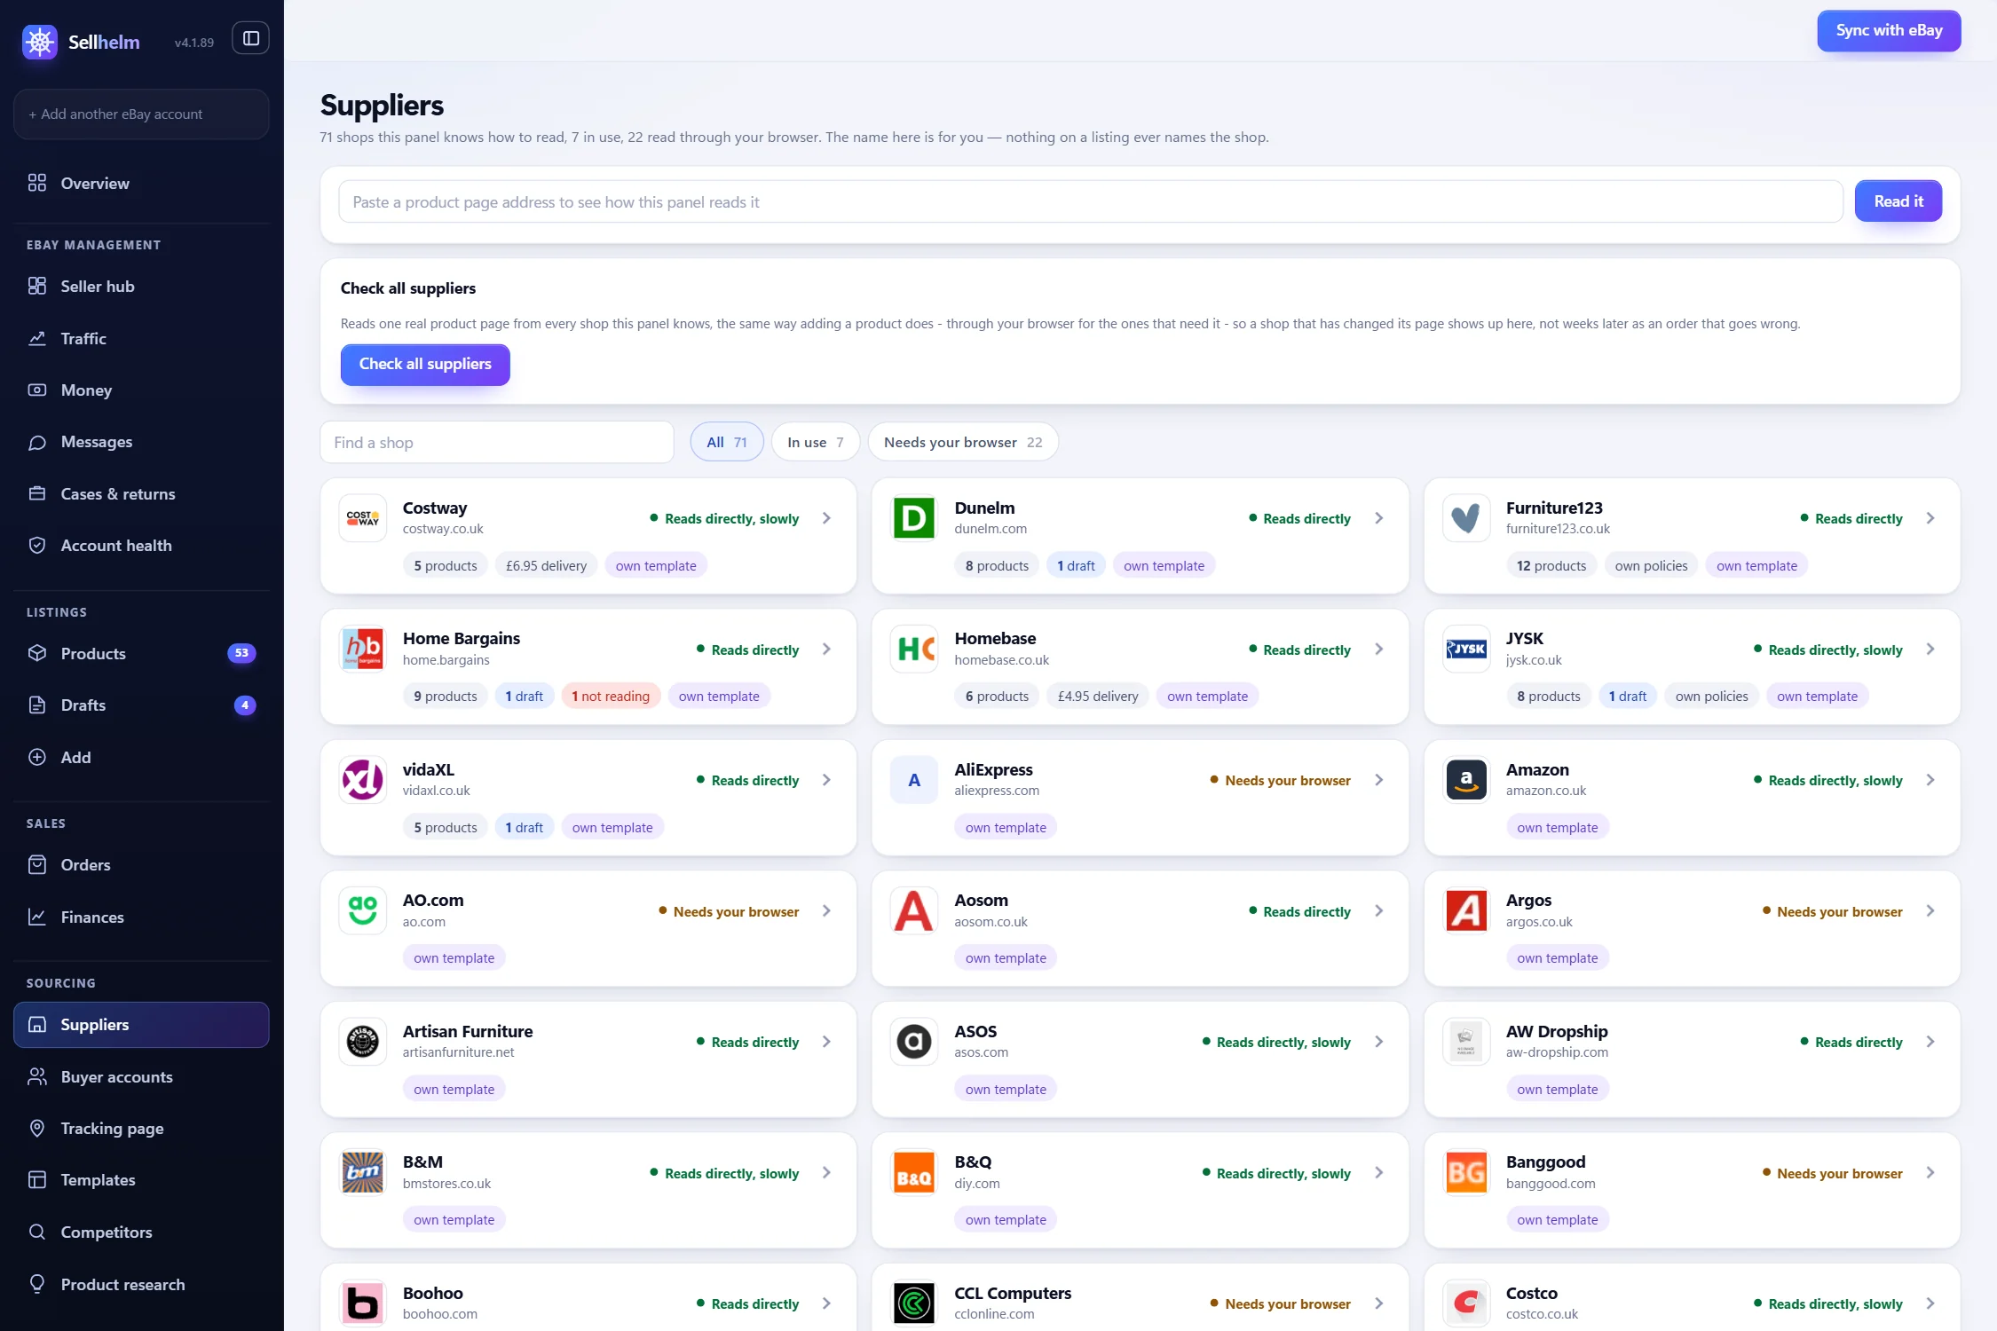Expand the Argos card chevron

pyautogui.click(x=1930, y=911)
